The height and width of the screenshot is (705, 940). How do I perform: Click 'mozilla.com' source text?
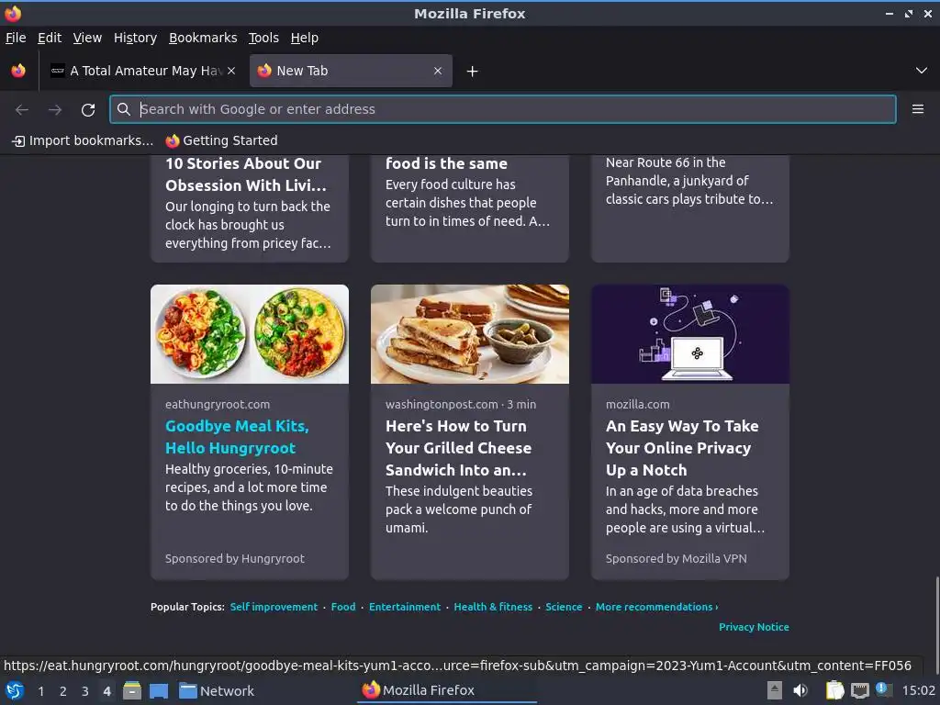(638, 405)
